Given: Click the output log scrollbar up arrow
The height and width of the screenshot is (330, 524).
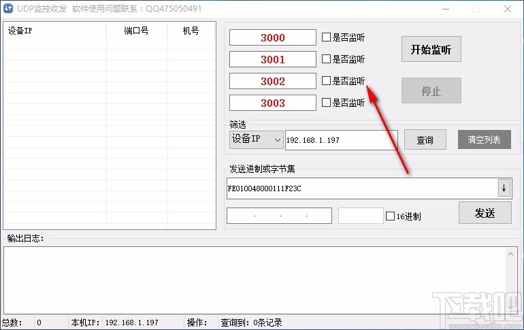Looking at the screenshot, I should (x=510, y=254).
